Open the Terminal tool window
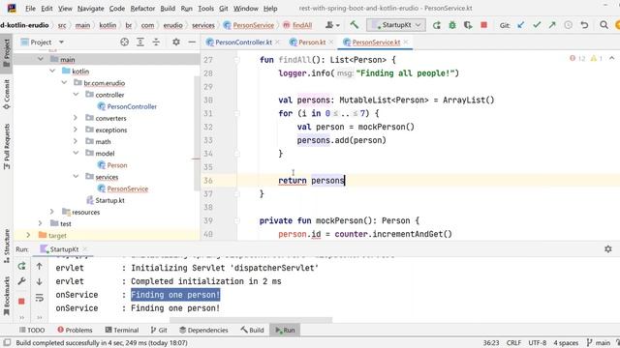620x348 pixels. click(x=122, y=330)
